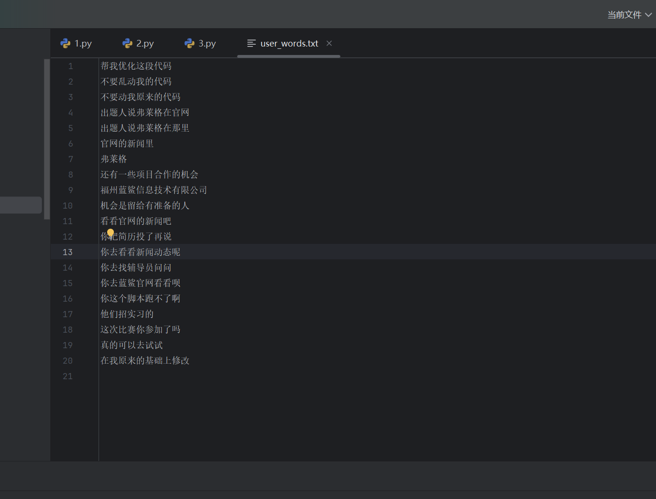Click on line '不要乱动我的代码'

pos(136,82)
